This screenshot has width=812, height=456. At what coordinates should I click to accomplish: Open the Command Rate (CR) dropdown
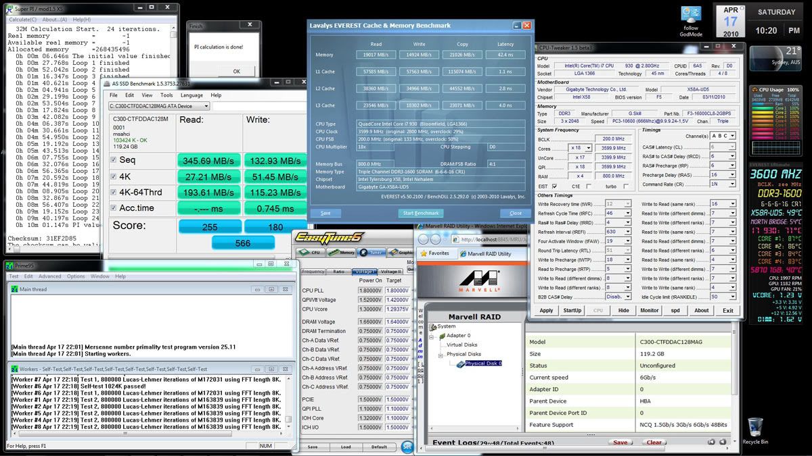(x=722, y=184)
